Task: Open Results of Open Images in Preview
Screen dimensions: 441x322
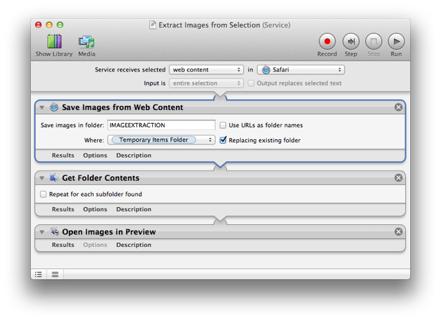Action: click(x=63, y=245)
